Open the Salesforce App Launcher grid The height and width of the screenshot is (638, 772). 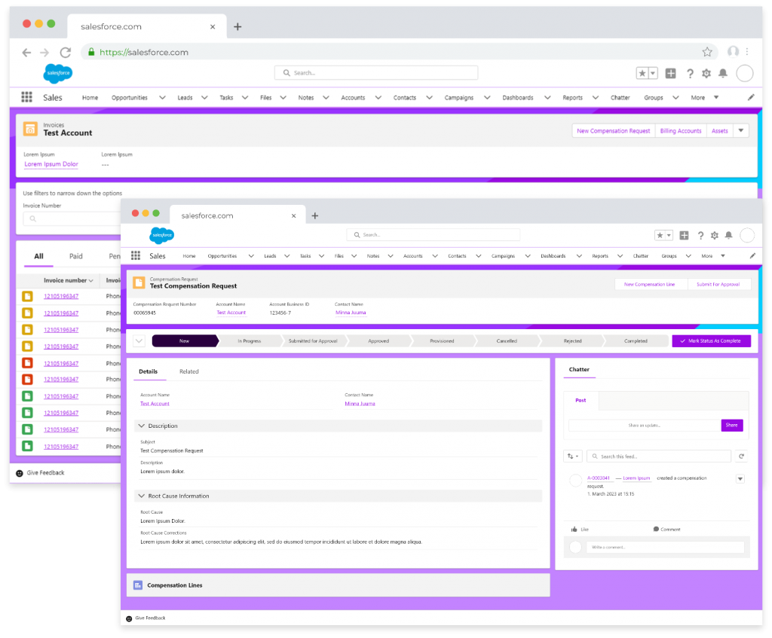coord(134,255)
